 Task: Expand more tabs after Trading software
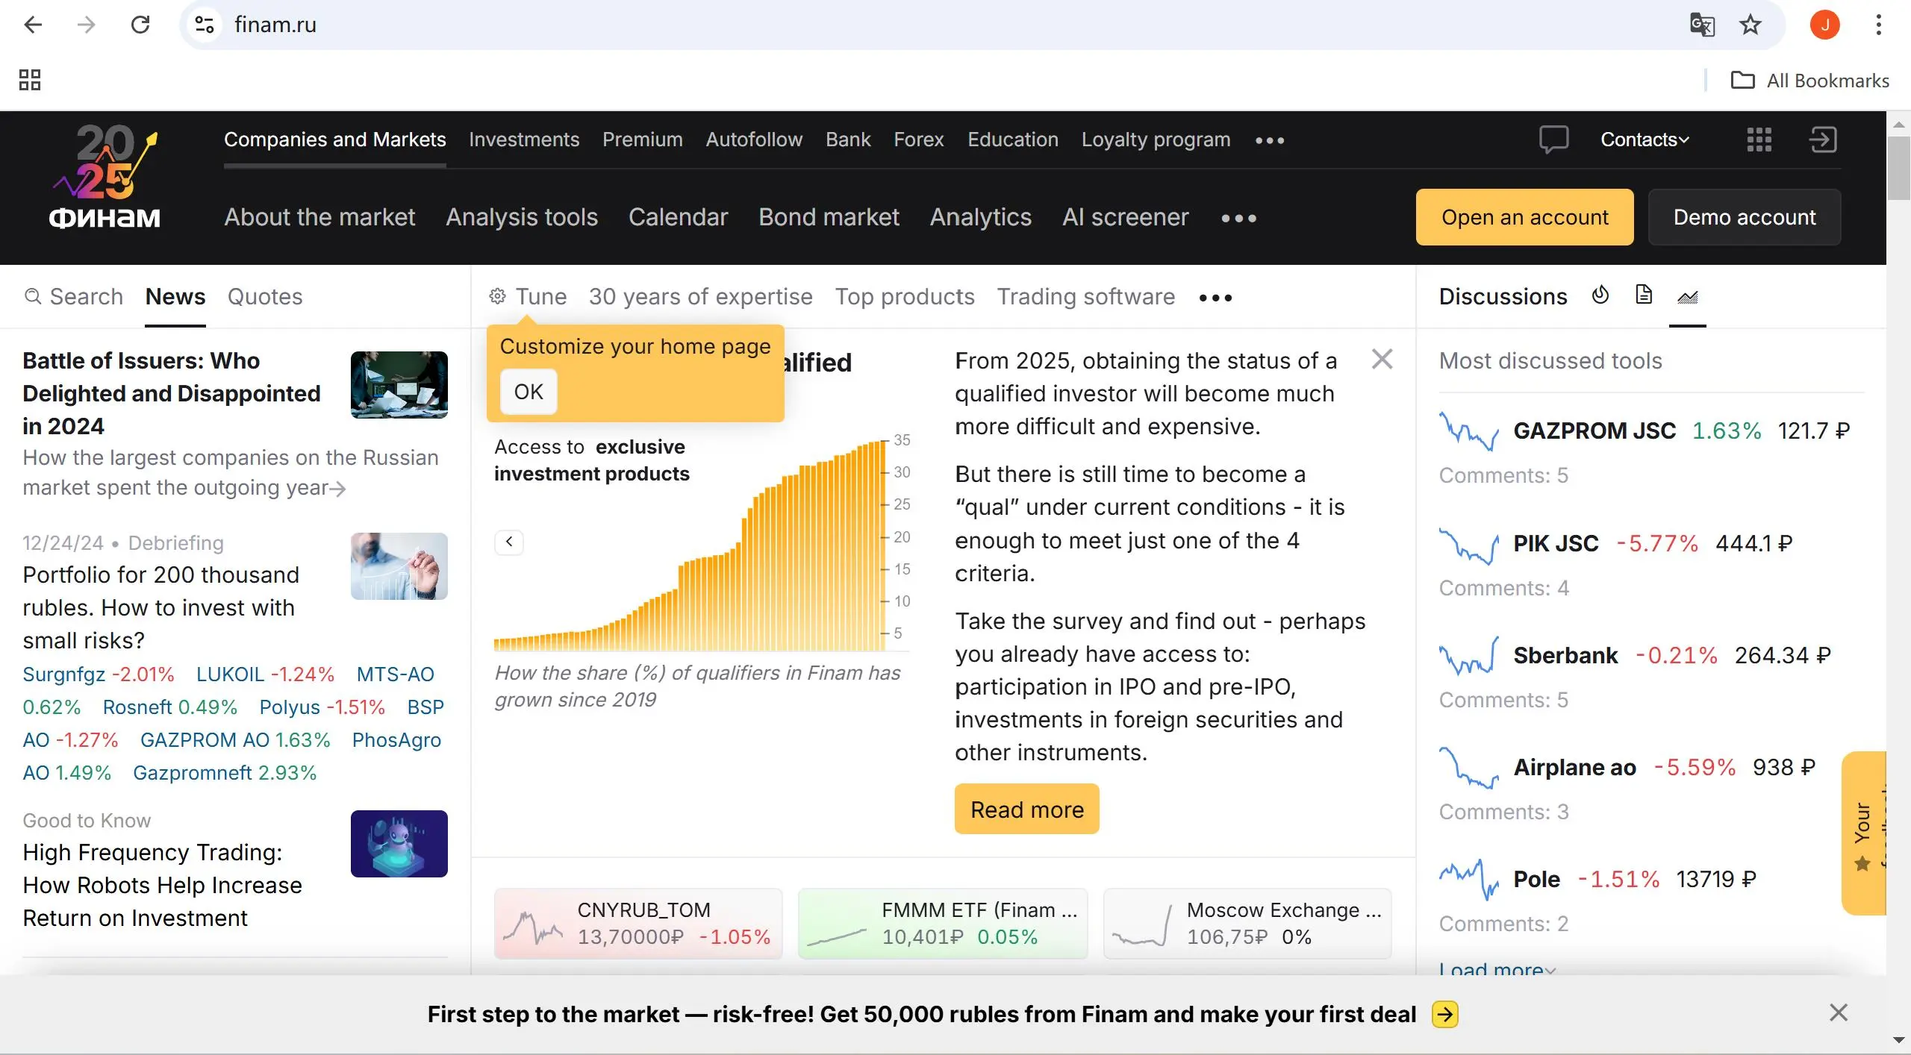tap(1215, 298)
